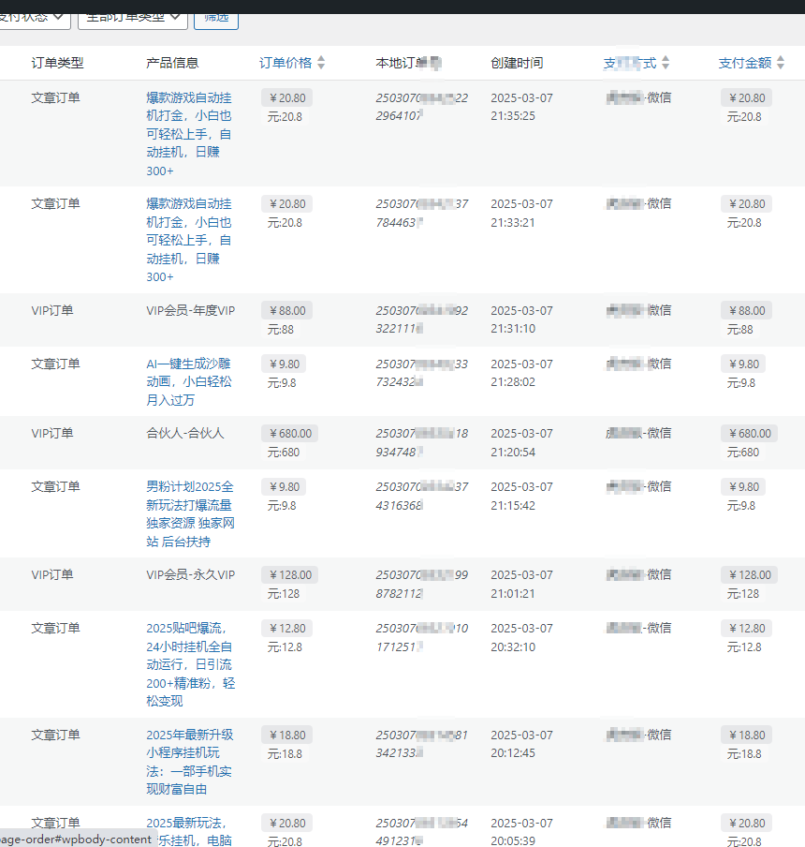
Task: Select the 合伙人-合伙人 product text
Action: coord(185,433)
